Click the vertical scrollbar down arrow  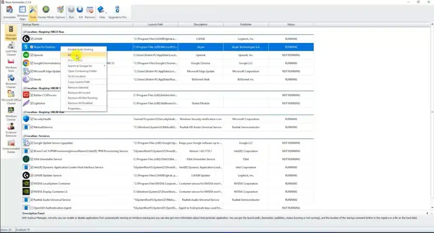tap(432, 208)
